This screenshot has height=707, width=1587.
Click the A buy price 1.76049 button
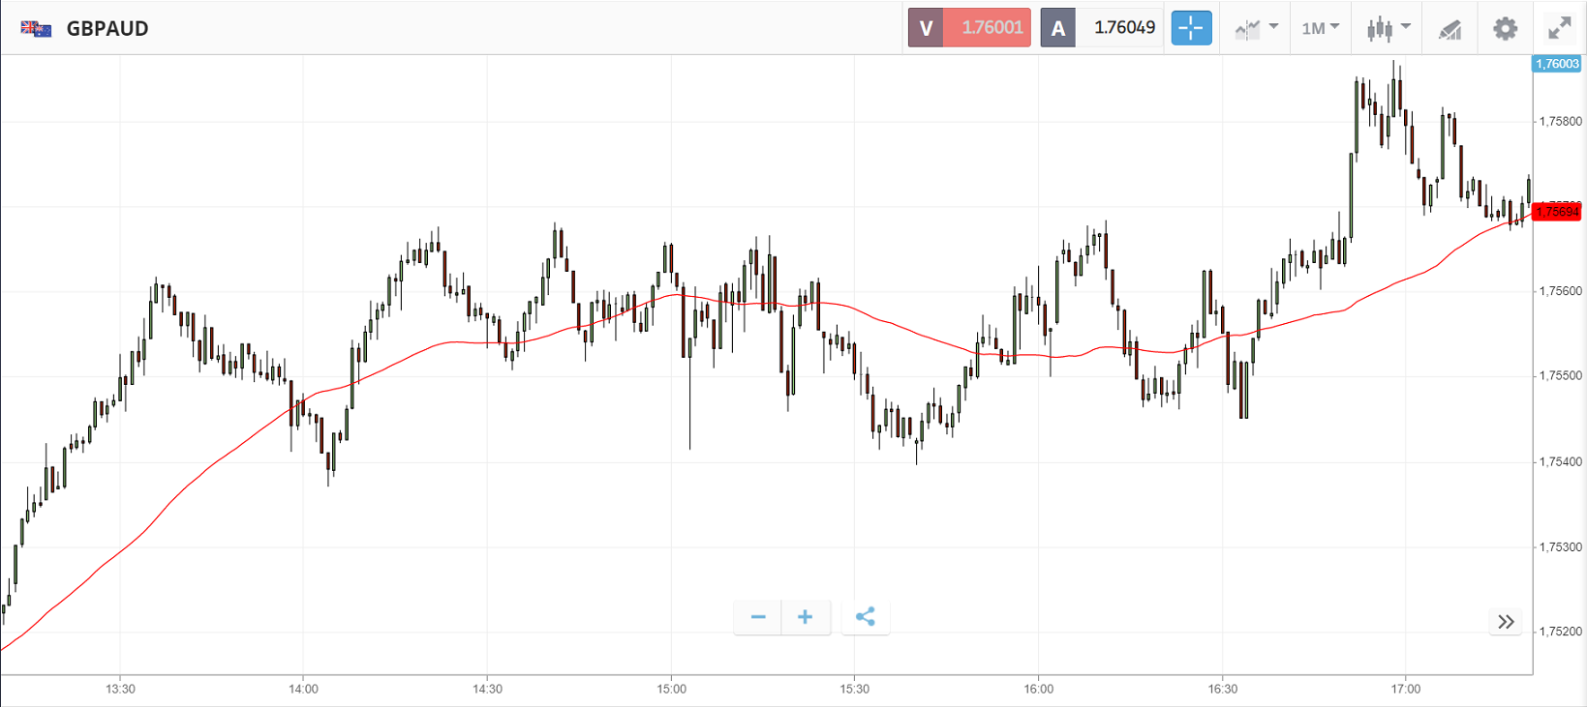1102,28
